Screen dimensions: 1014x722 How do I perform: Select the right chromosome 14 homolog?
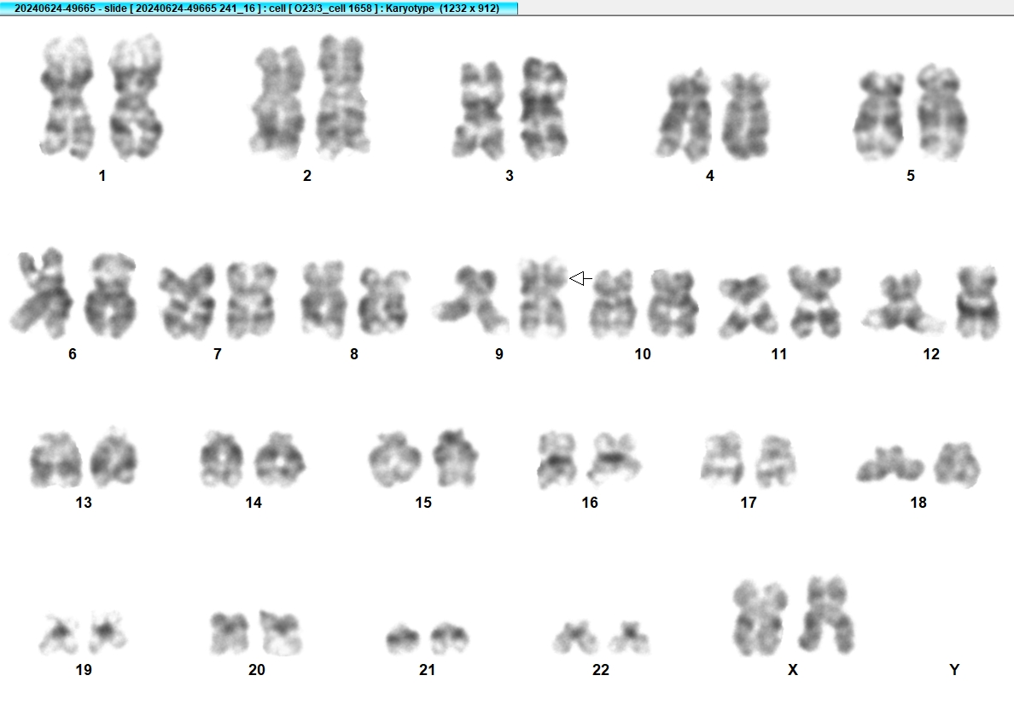279,460
